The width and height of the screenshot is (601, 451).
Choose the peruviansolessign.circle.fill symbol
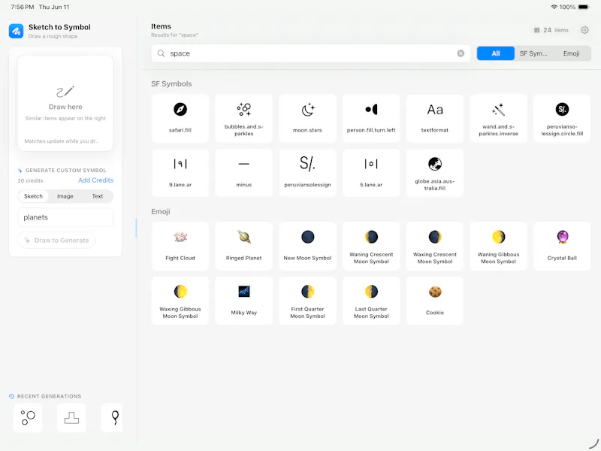[x=562, y=119]
